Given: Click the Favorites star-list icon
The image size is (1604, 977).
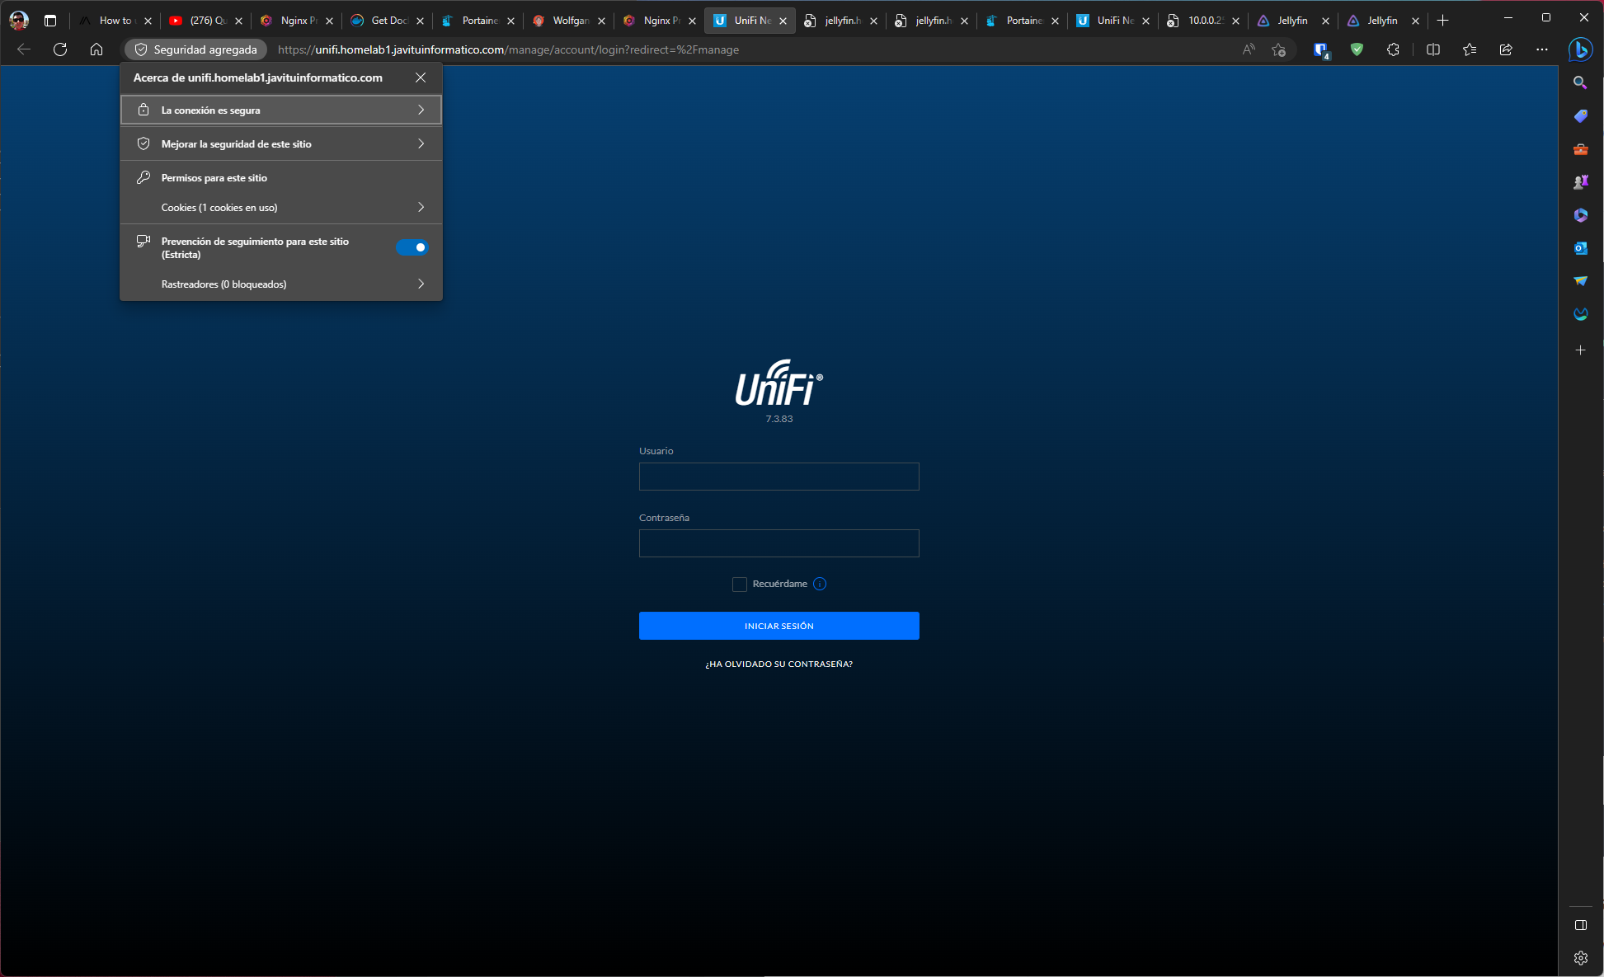Looking at the screenshot, I should (1469, 49).
